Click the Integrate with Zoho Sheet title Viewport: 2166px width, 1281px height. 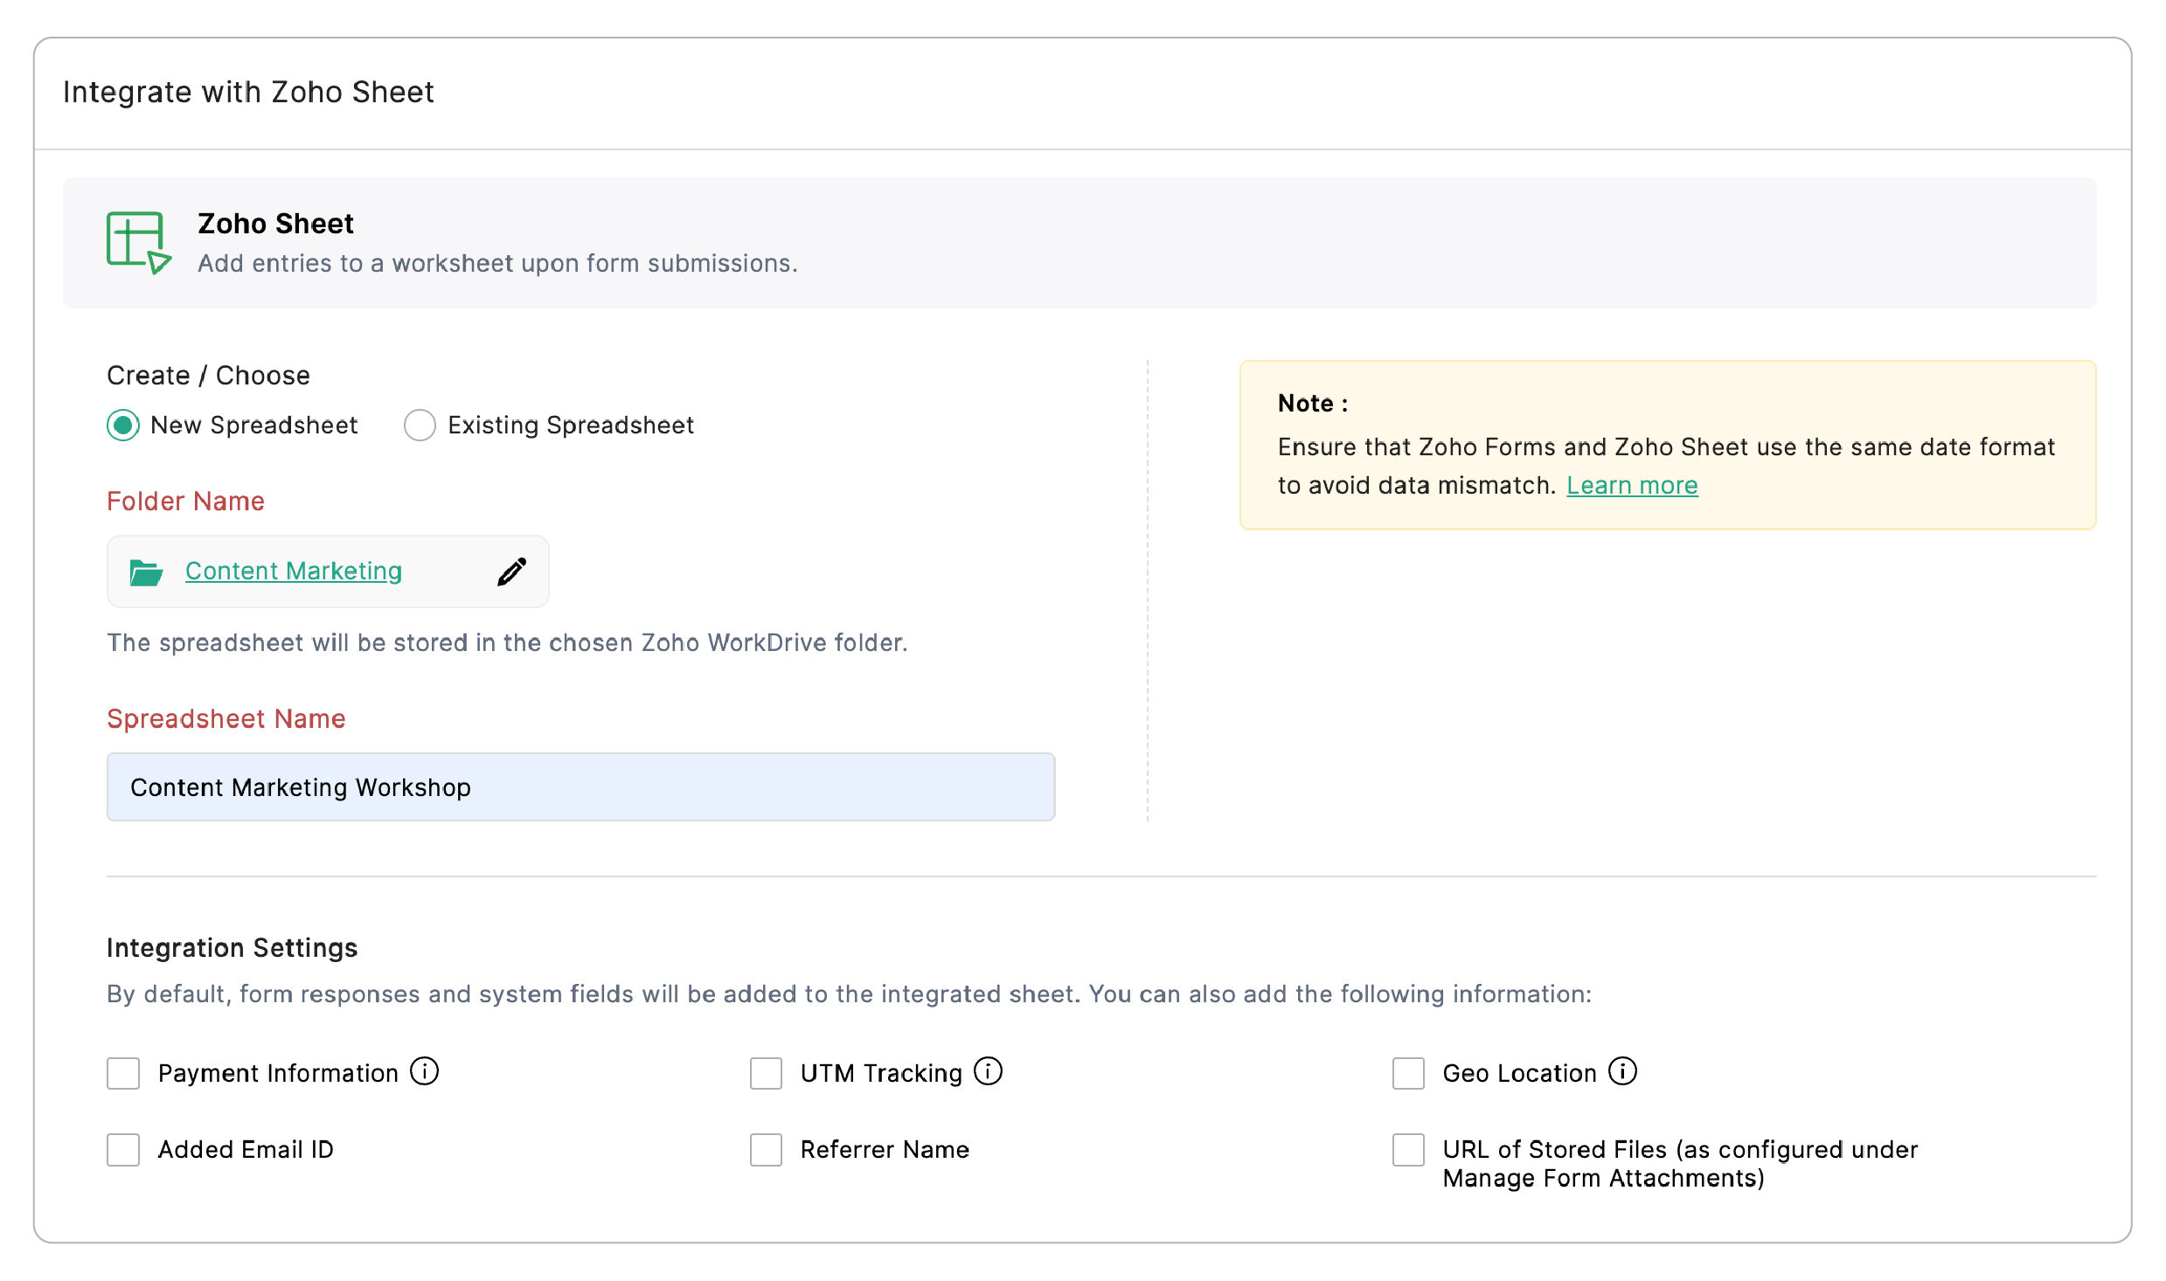click(248, 92)
